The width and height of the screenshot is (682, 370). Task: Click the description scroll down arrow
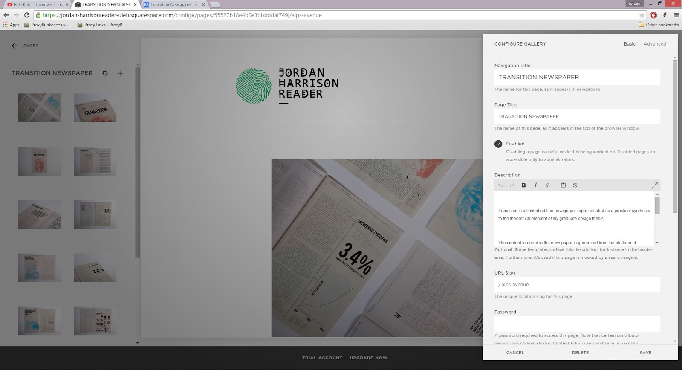(x=657, y=242)
